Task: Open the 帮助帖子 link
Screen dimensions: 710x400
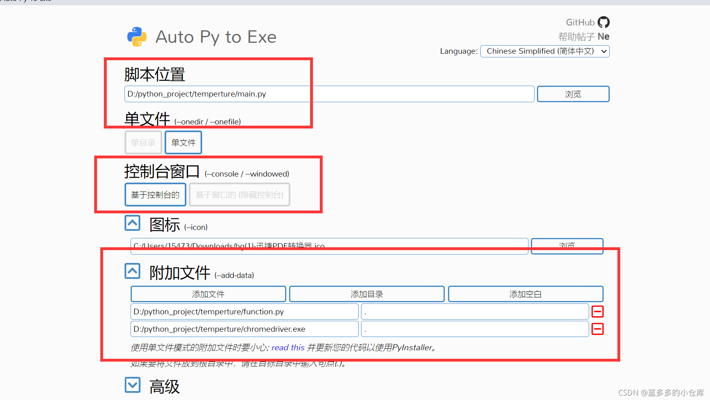Action: point(576,37)
